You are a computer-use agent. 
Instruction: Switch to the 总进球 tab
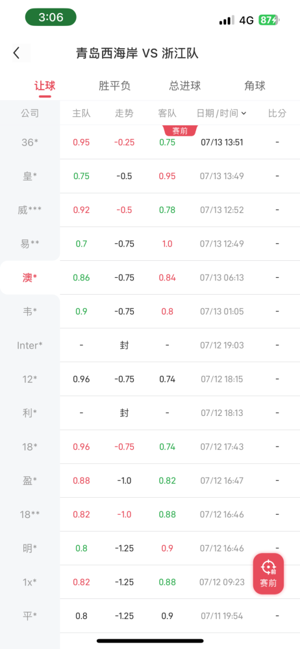click(x=185, y=86)
